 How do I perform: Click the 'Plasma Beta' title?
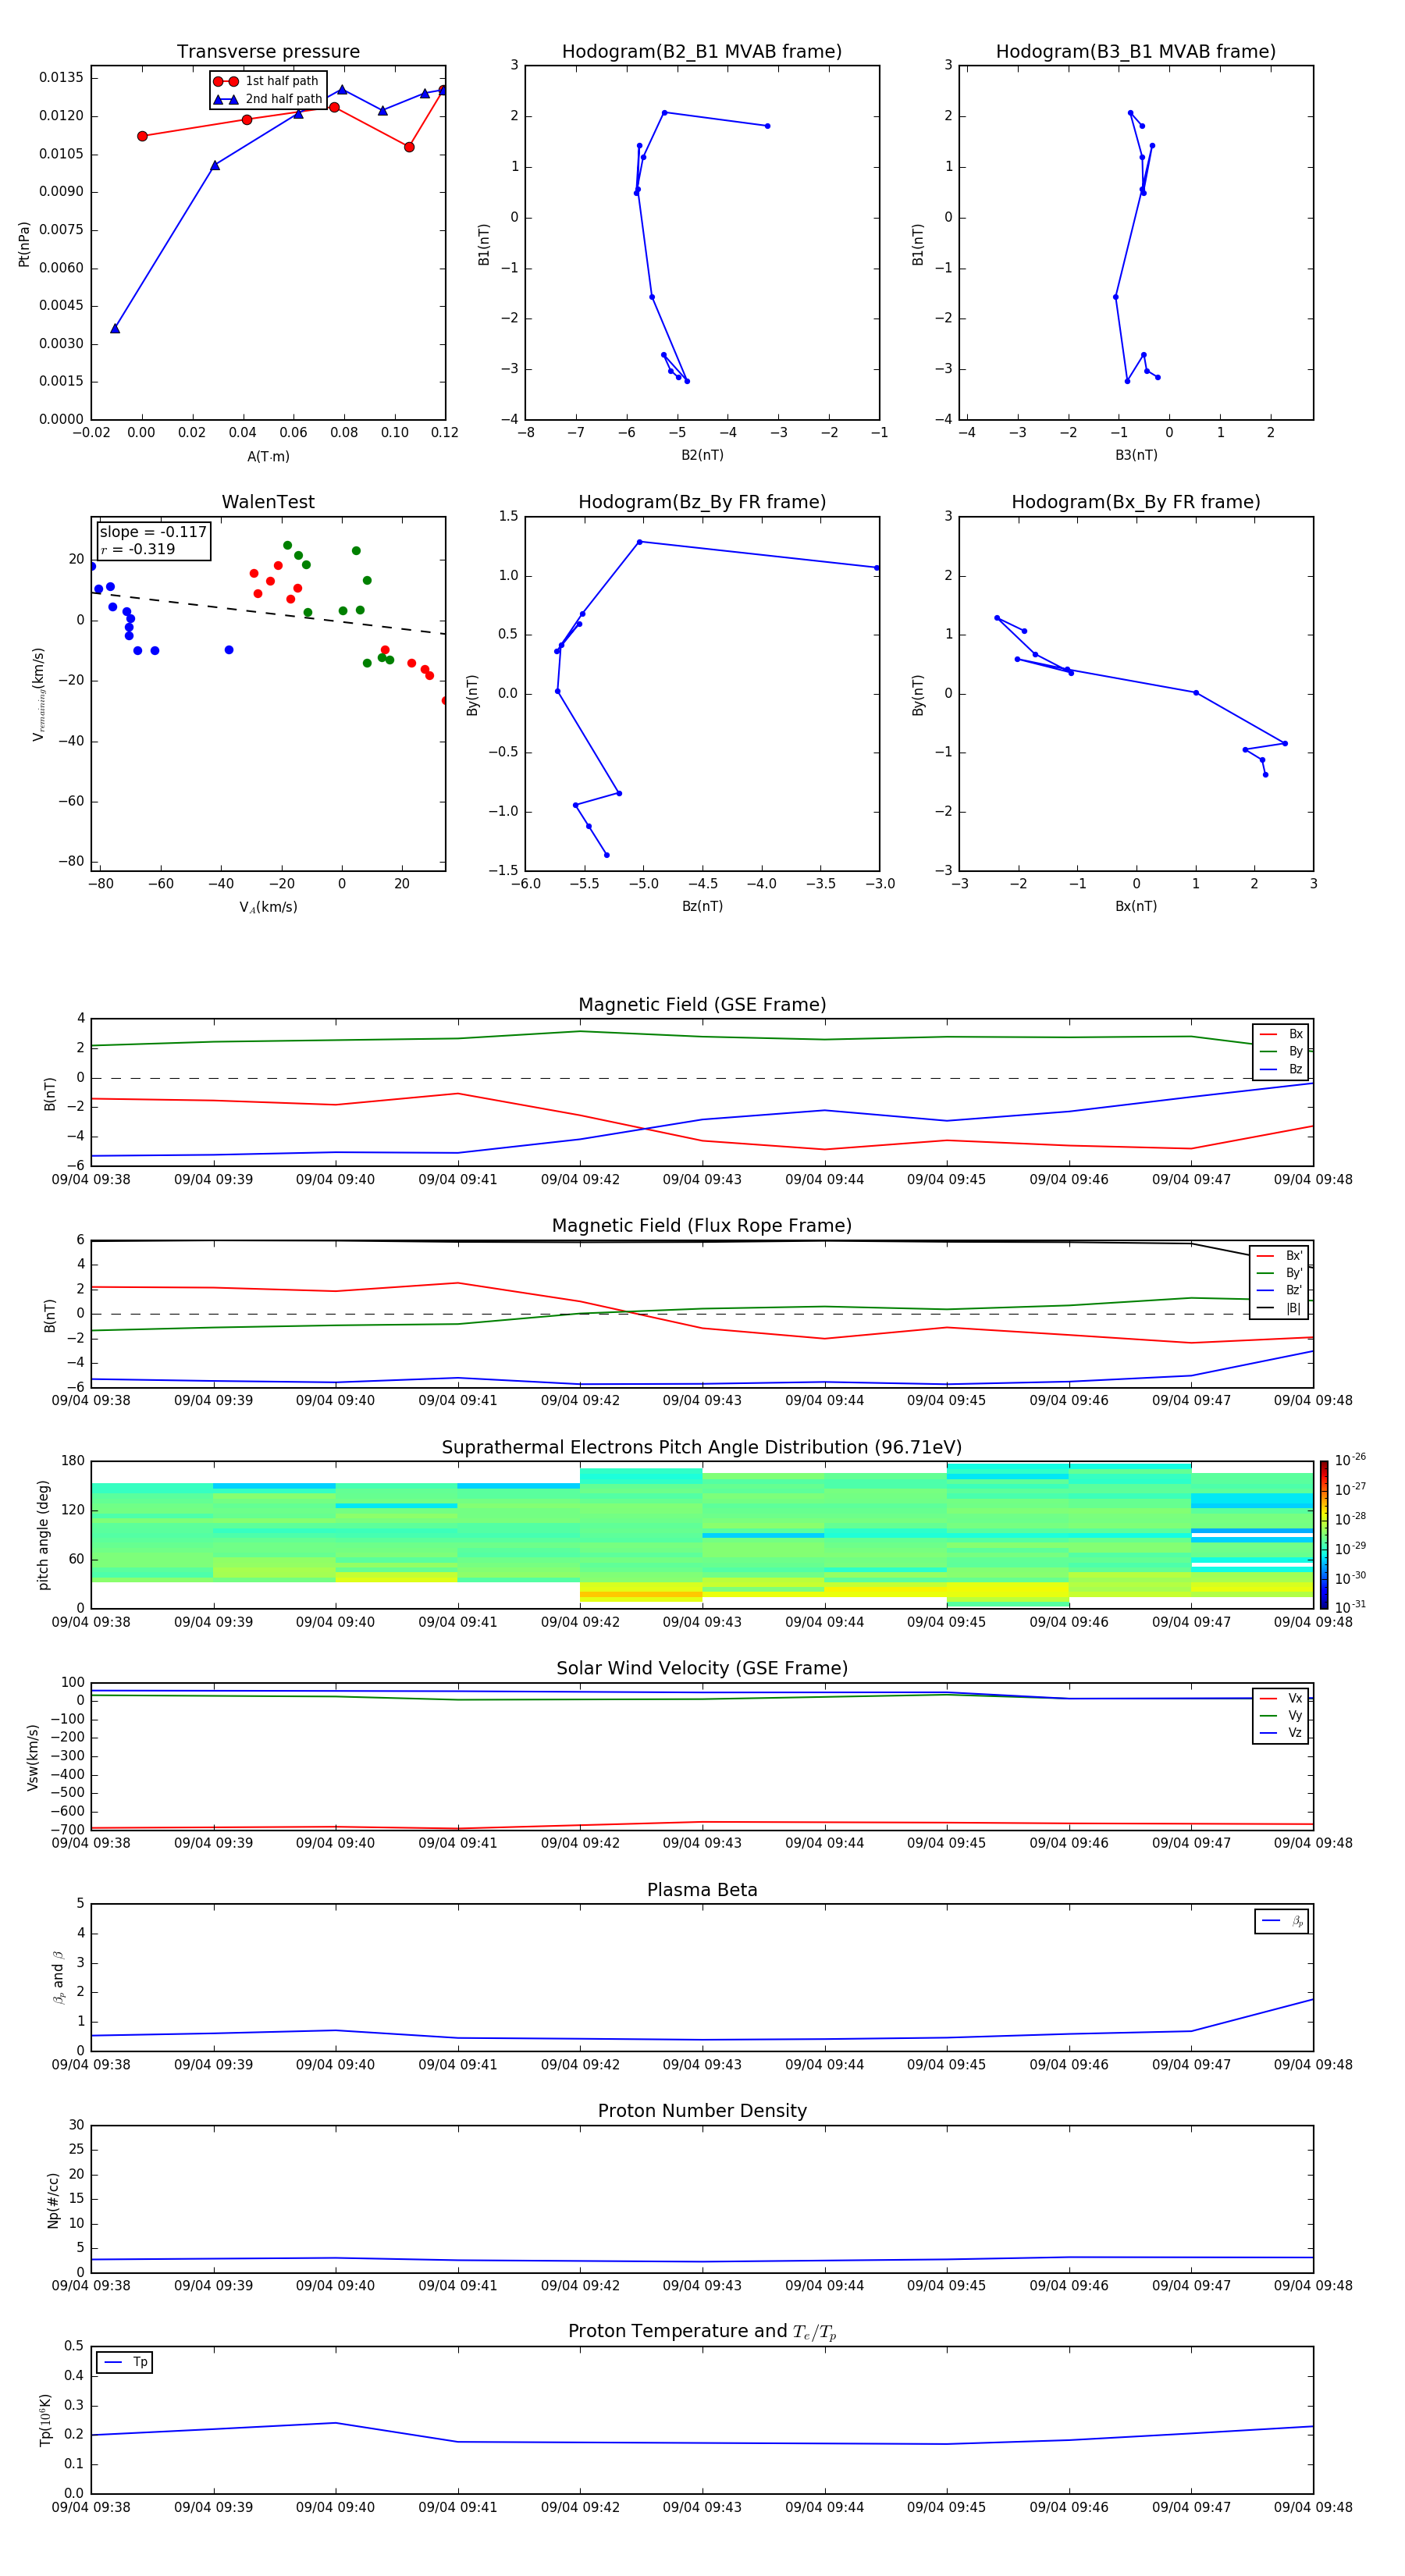click(x=702, y=1890)
